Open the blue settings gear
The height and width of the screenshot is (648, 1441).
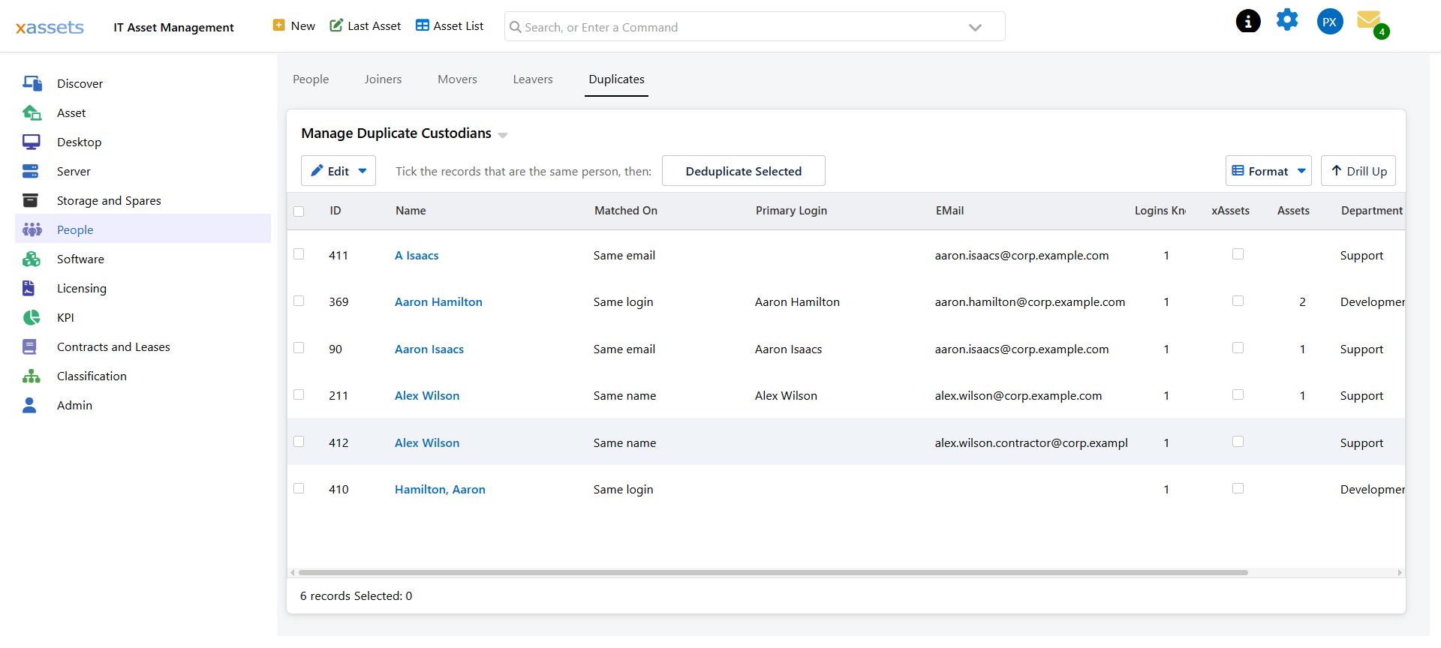pos(1287,20)
